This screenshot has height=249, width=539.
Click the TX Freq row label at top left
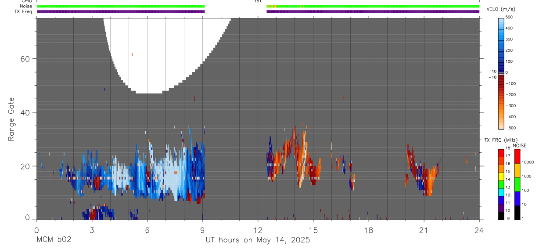(24, 11)
